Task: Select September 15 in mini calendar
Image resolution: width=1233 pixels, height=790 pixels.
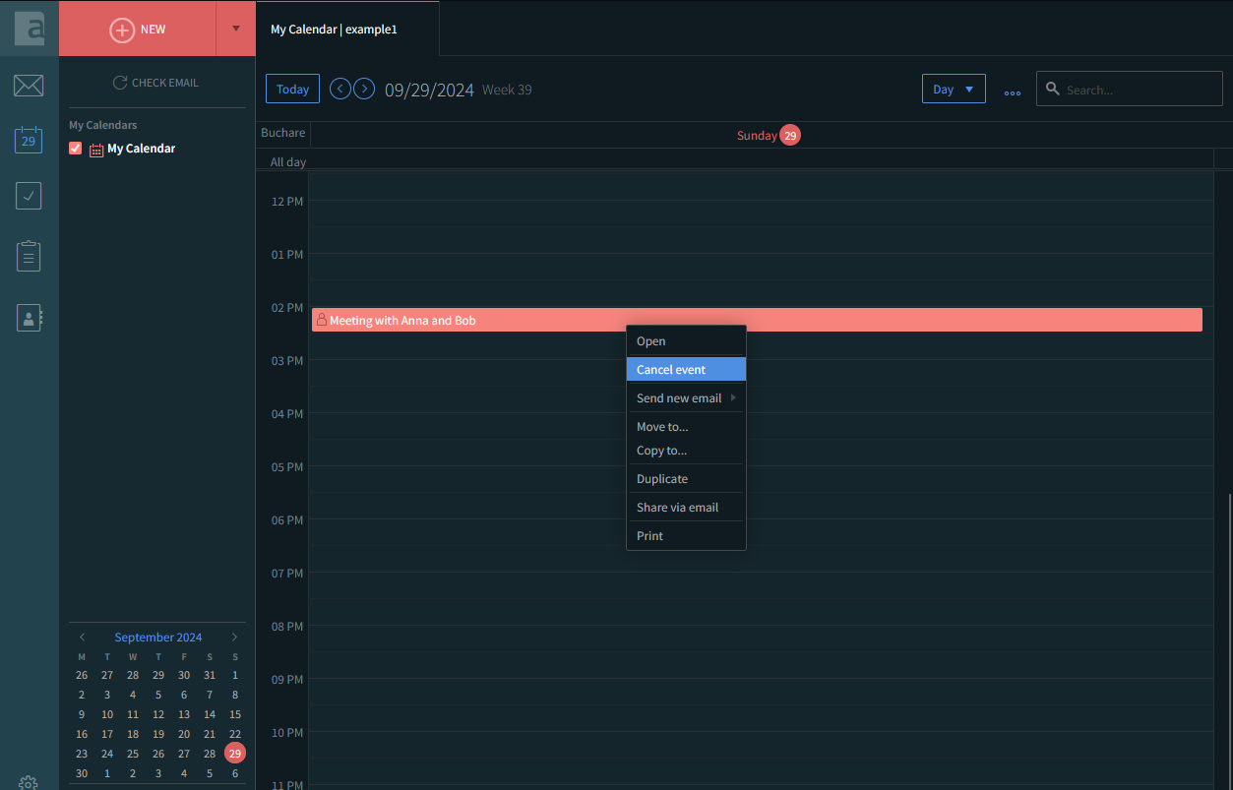Action: pos(235,714)
